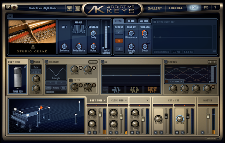Enable the chorus Octavemode checkbox
The image size is (225, 143).
click(x=166, y=81)
